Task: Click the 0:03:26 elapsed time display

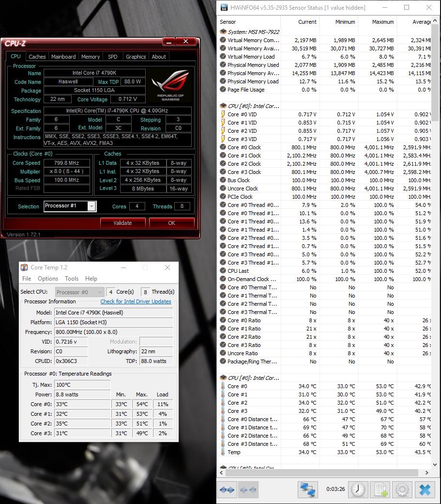Action: point(335,489)
